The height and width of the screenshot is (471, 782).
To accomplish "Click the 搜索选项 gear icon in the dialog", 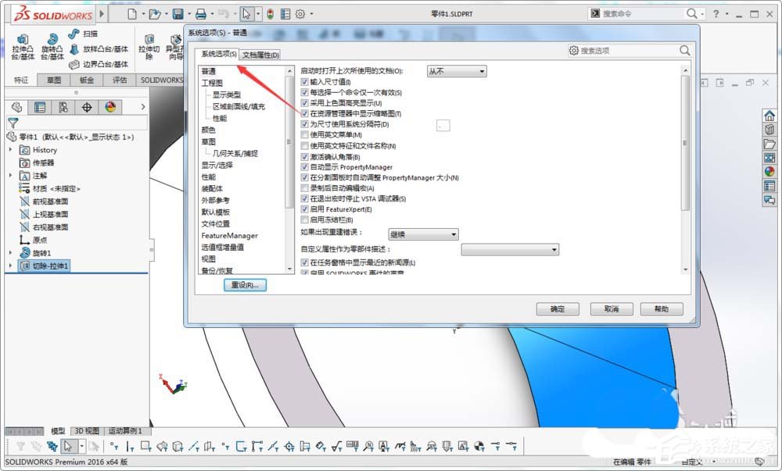I will tap(573, 50).
